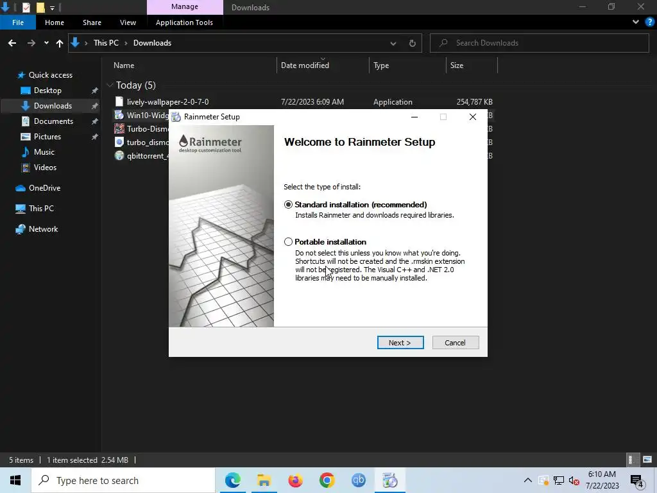
Task: Select lively-wallpaper-2-0-7-0 file icon
Action: click(x=119, y=101)
